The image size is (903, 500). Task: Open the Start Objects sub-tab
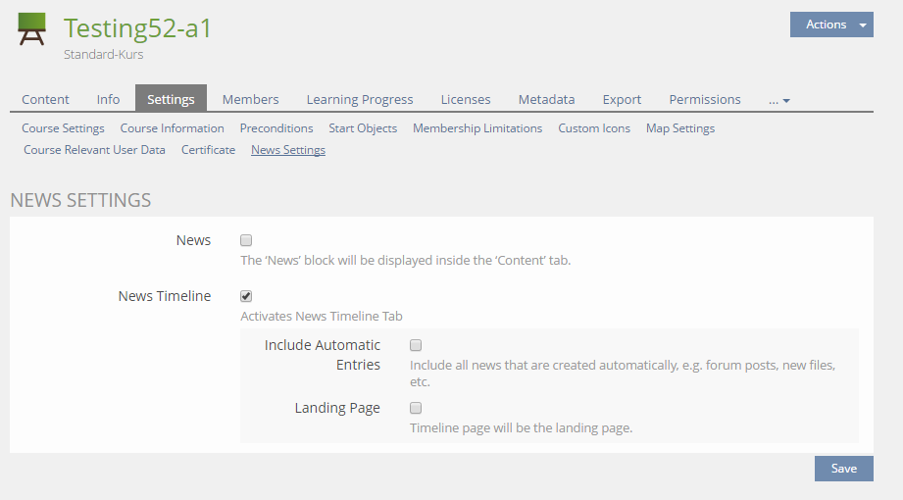[x=363, y=128]
